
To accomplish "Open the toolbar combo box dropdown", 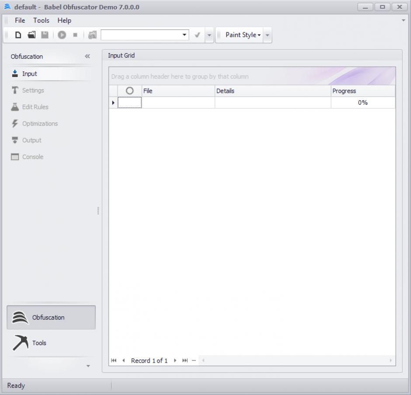I will tap(184, 35).
